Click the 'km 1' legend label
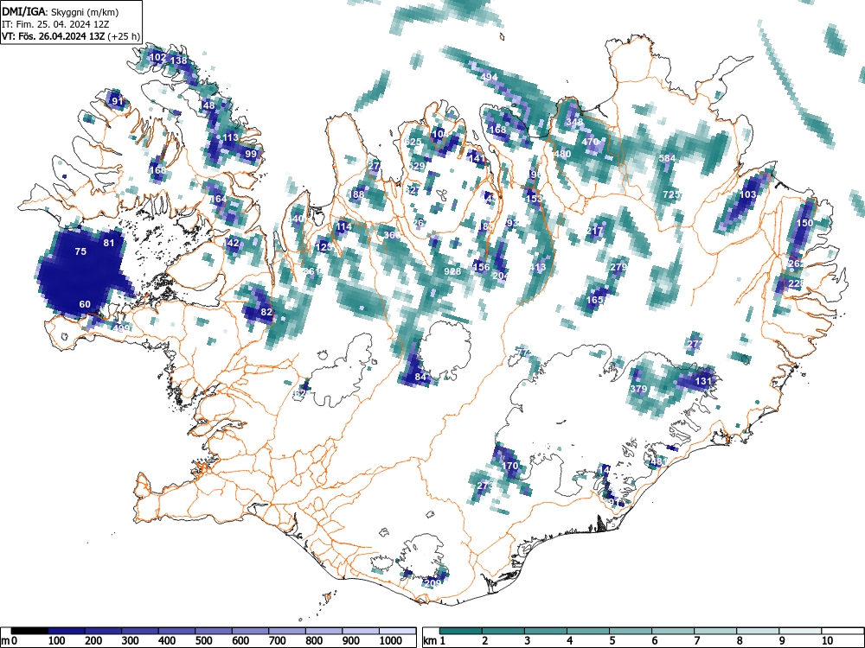Viewport: 865px width, 648px height. (x=434, y=641)
